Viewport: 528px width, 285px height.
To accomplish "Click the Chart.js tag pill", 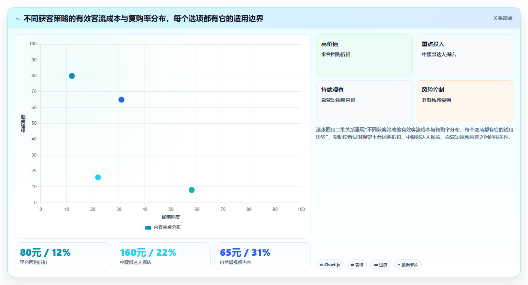I will tap(330, 265).
